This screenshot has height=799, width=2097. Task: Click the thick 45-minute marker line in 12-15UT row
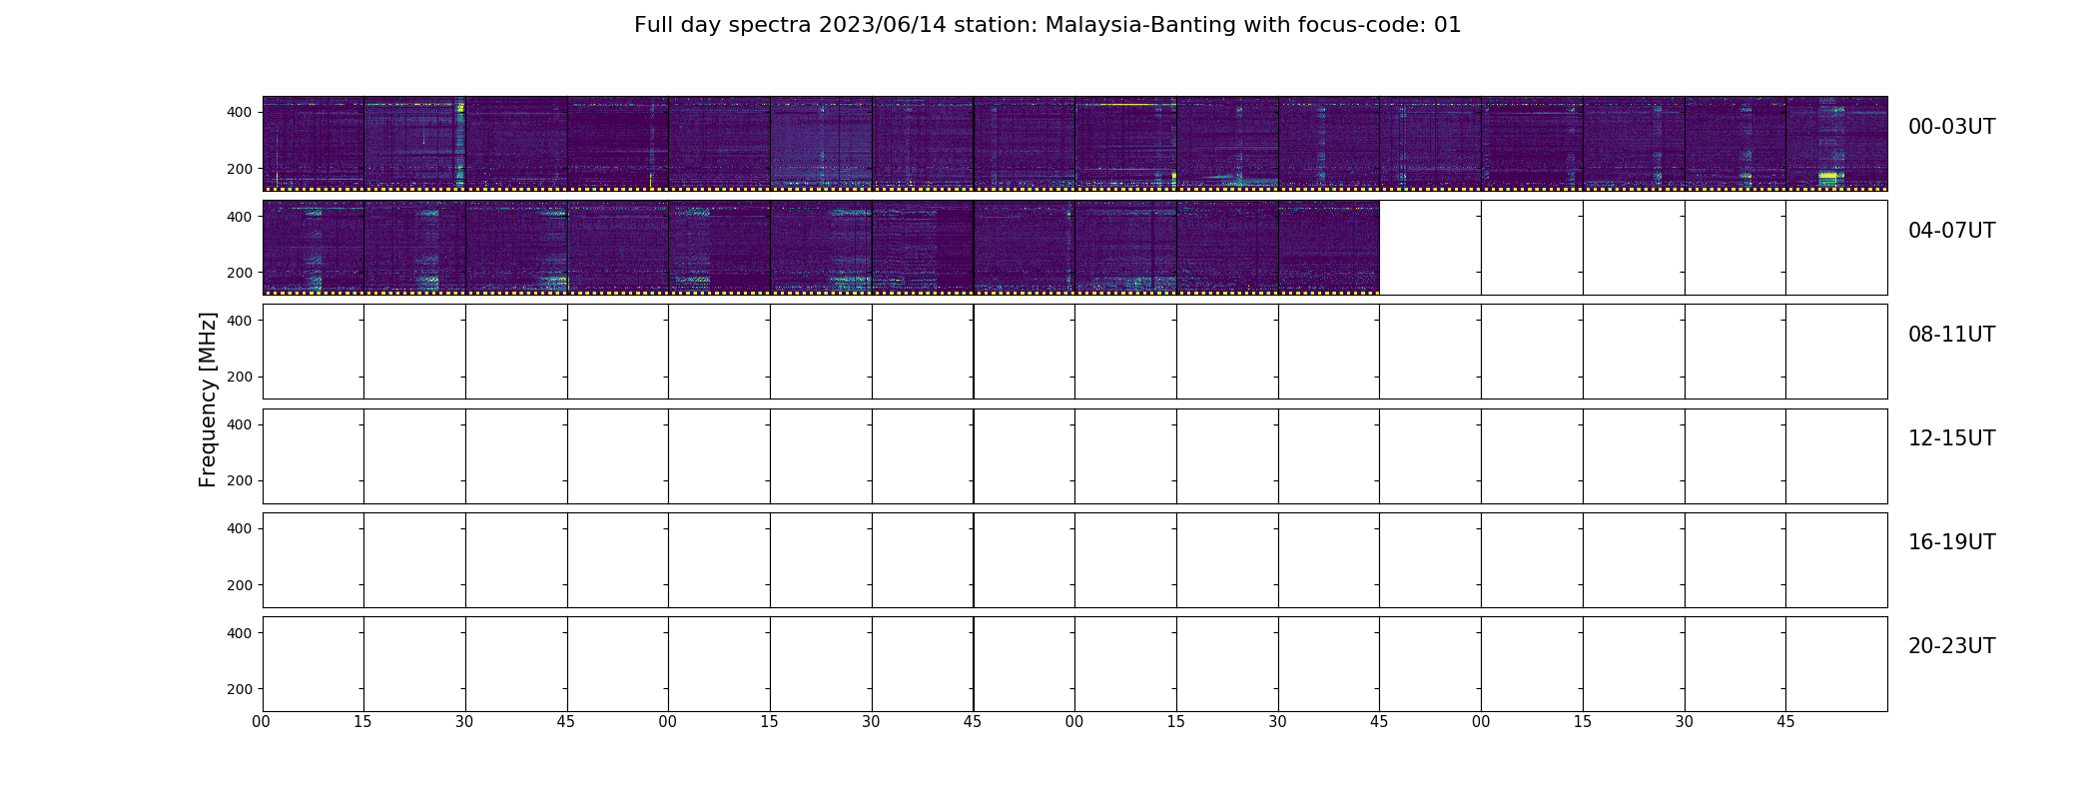[974, 456]
